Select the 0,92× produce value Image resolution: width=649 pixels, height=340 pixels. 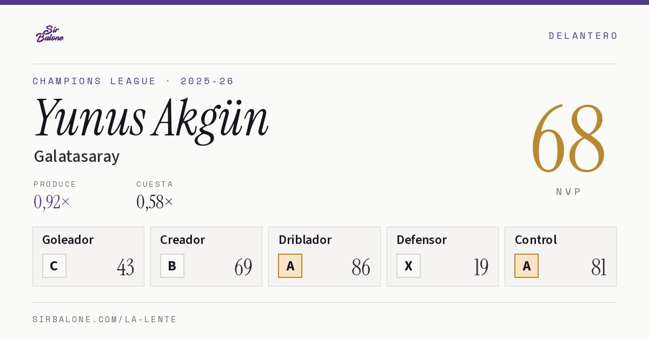(x=52, y=202)
